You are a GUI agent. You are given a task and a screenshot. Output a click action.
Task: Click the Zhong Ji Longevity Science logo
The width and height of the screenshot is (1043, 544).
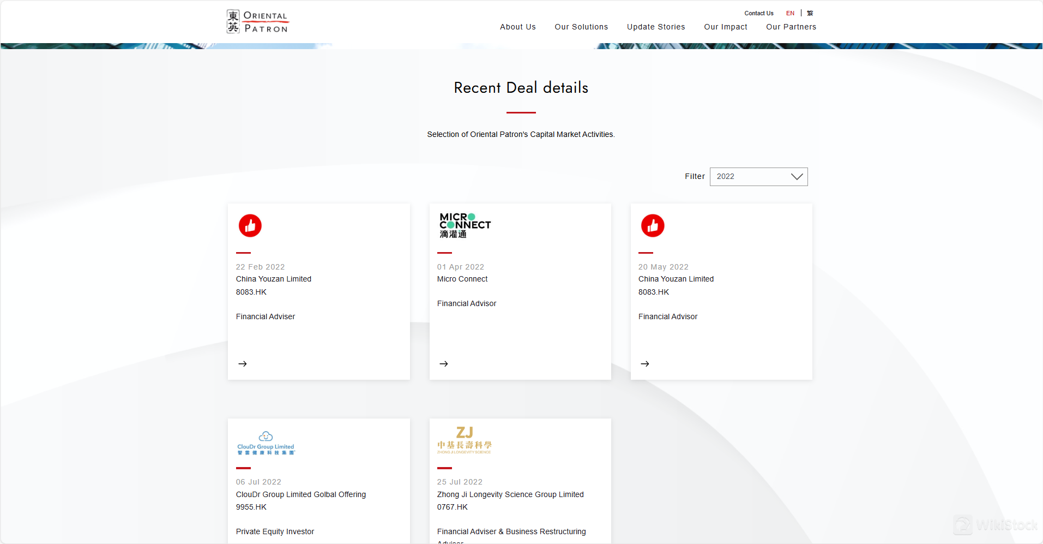click(465, 440)
